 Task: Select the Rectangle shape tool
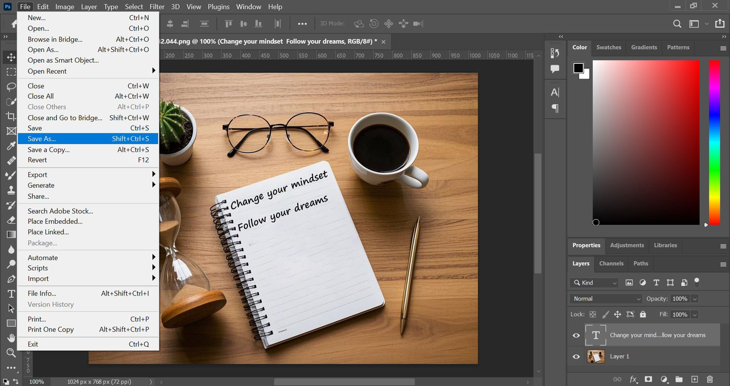point(11,323)
